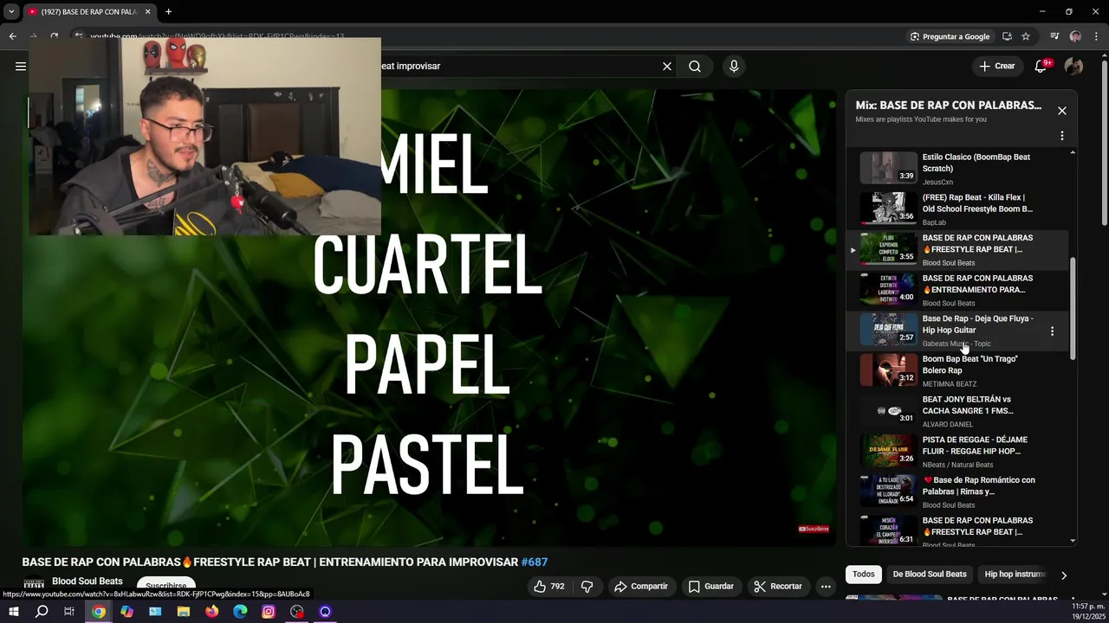Click the YouTube search magnifier button
This screenshot has width=1109, height=623.
pos(695,66)
